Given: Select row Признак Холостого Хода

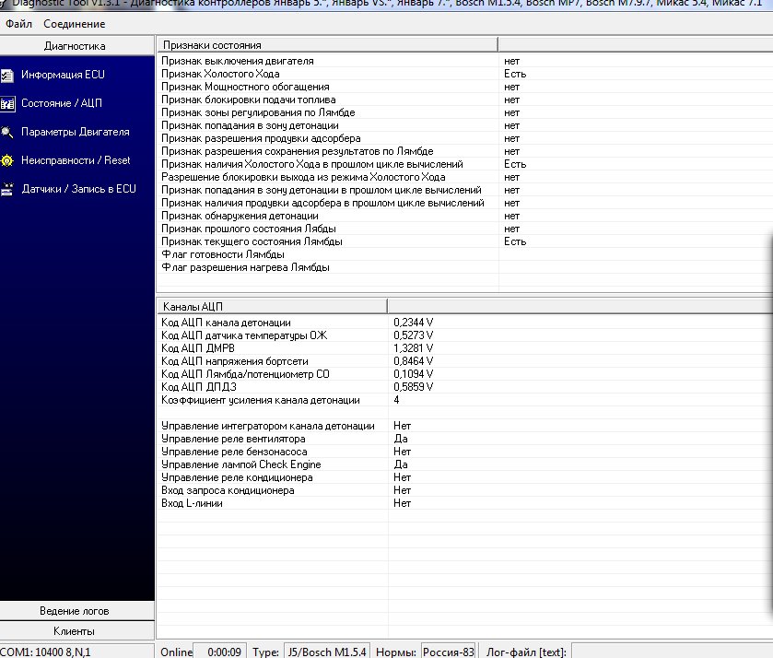Looking at the screenshot, I should point(464,74).
